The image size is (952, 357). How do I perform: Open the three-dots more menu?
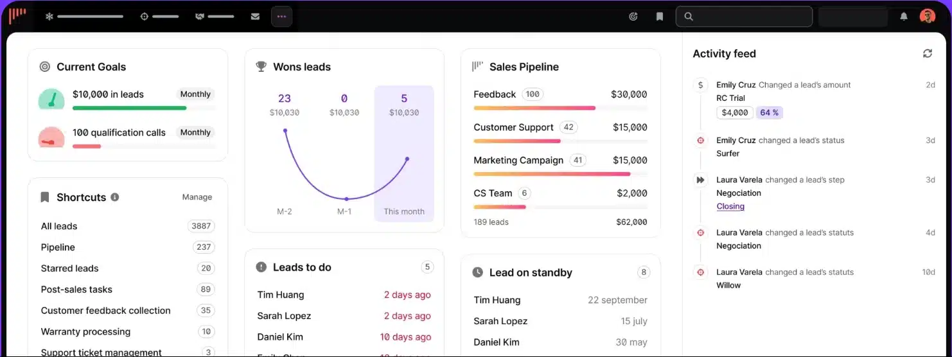[x=281, y=17]
